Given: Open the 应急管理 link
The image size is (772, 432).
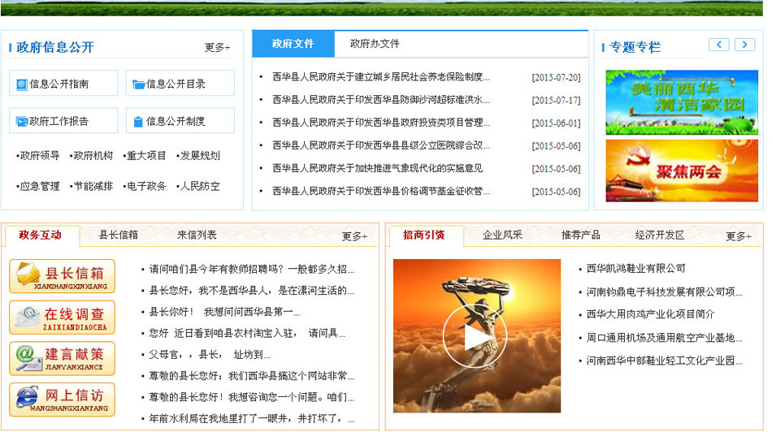Looking at the screenshot, I should click(x=39, y=186).
